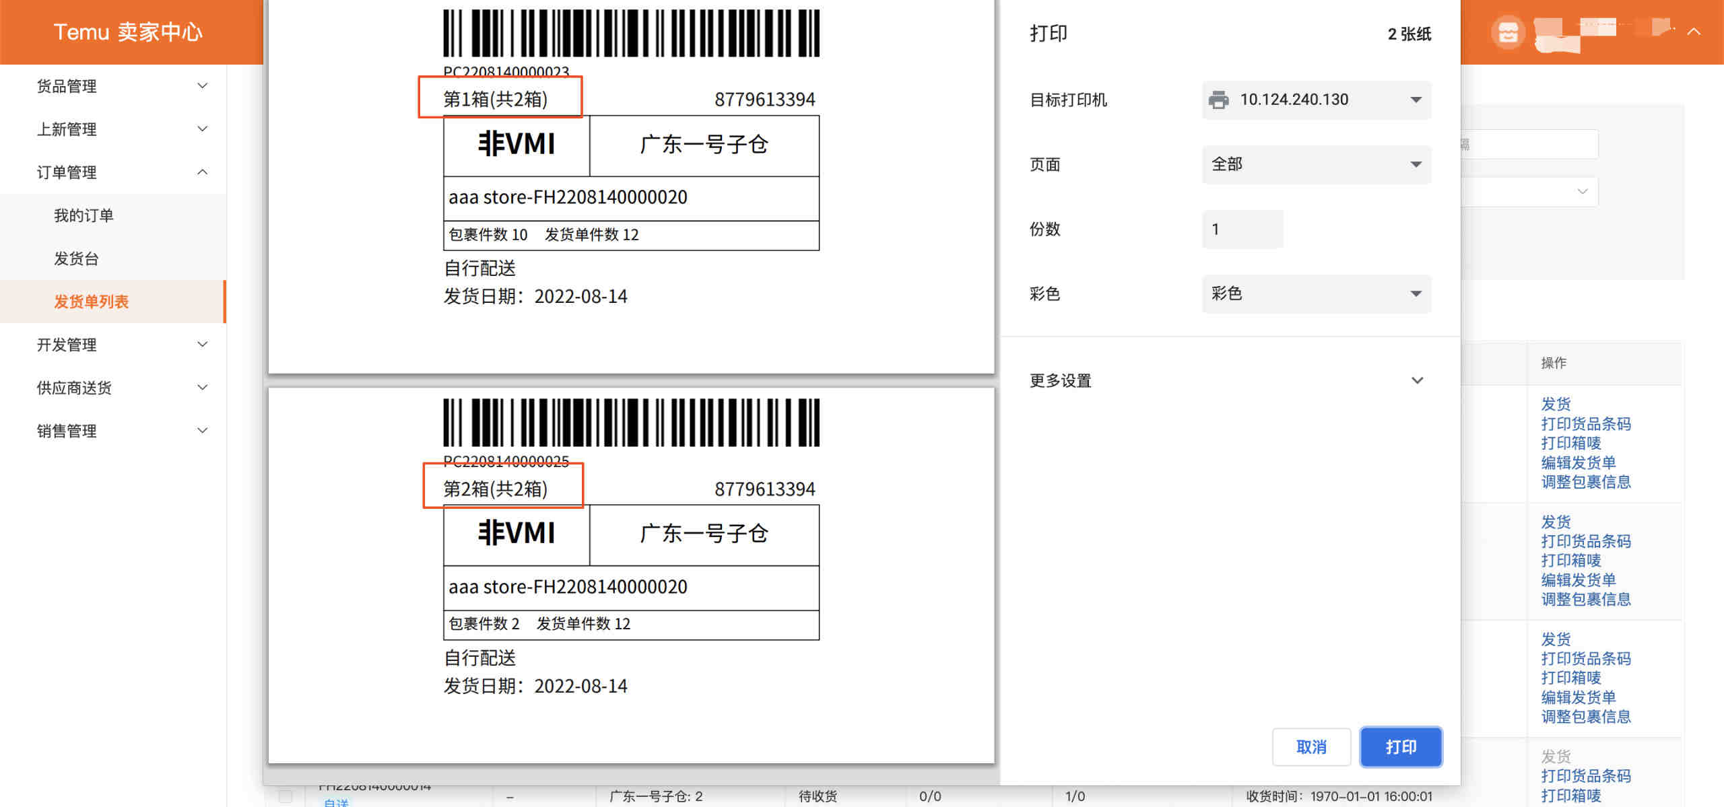This screenshot has height=807, width=1724.
Task: Click the 份数 copies input field
Action: (x=1242, y=229)
